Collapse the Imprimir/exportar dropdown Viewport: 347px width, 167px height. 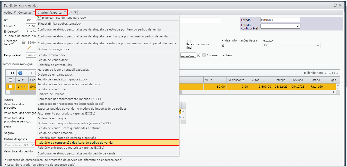52,12
